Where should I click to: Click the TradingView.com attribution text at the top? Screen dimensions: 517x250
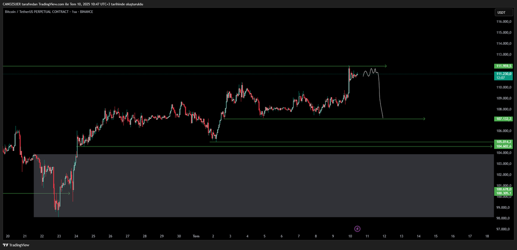click(x=50, y=3)
